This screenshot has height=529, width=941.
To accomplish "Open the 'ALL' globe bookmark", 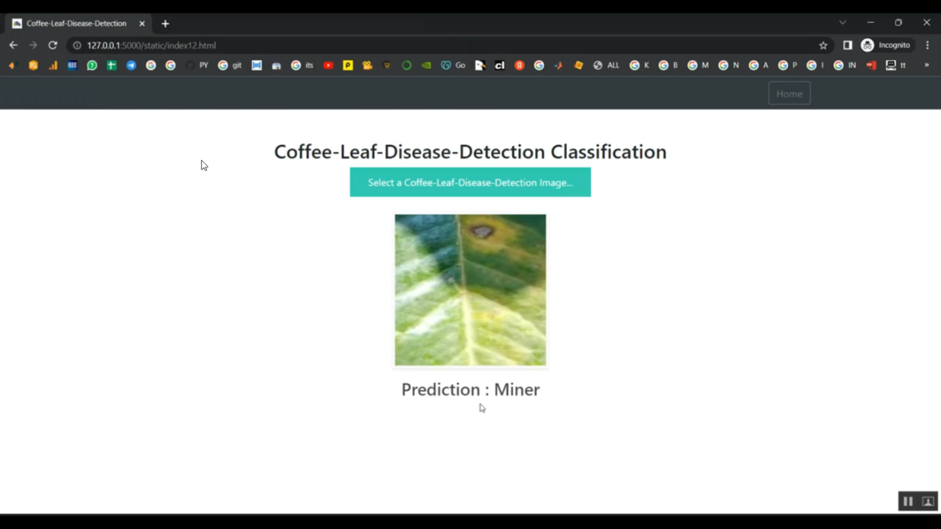I will 606,65.
